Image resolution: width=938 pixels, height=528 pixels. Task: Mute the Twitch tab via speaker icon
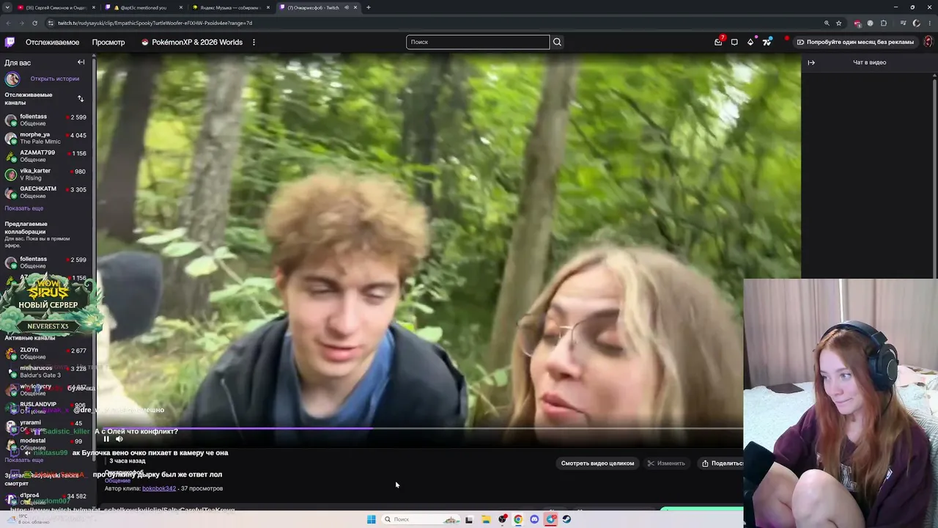tap(346, 7)
